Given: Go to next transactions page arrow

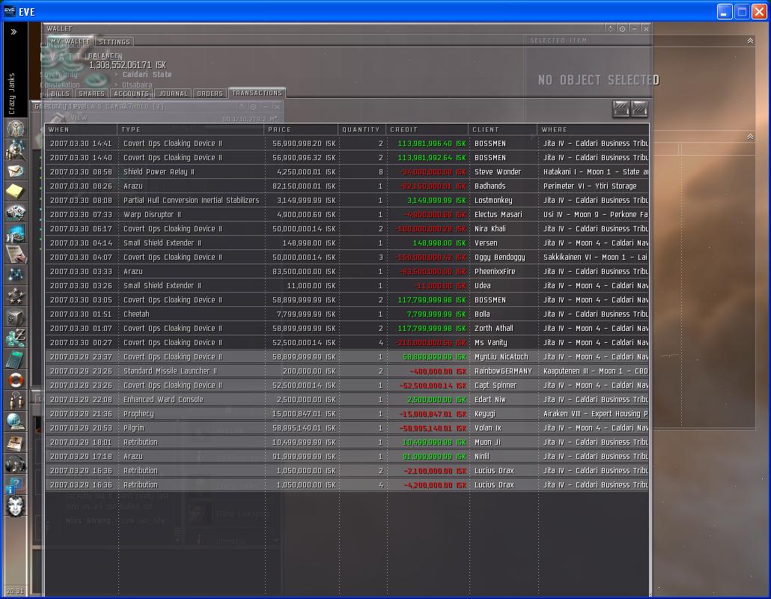Looking at the screenshot, I should 639,109.
